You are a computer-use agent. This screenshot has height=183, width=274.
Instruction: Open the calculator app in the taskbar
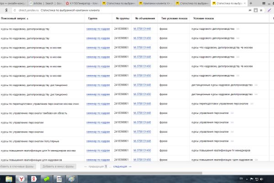(59, 179)
